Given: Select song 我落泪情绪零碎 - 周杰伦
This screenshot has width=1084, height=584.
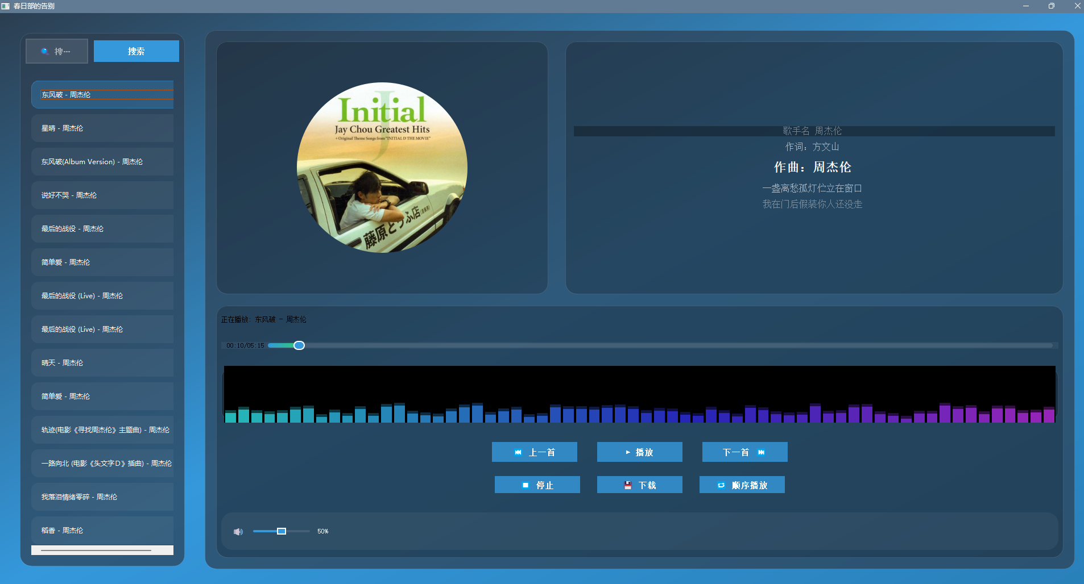Looking at the screenshot, I should coord(102,497).
